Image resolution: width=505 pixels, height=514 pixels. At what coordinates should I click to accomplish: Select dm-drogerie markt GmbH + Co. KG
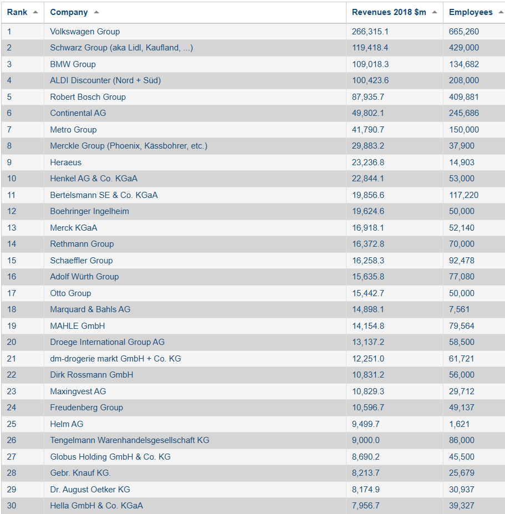115,359
